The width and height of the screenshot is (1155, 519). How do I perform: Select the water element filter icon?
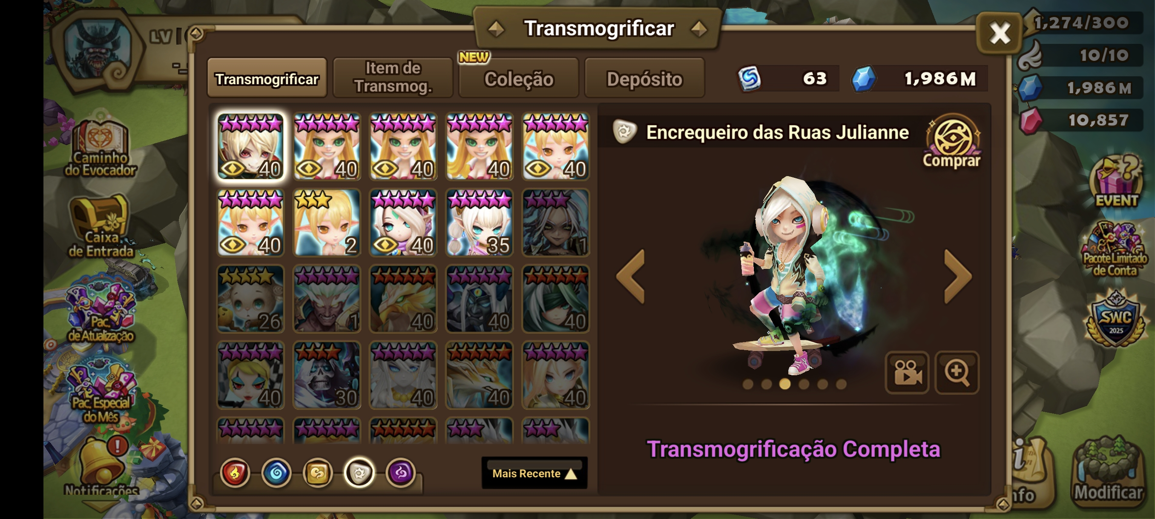tap(276, 473)
